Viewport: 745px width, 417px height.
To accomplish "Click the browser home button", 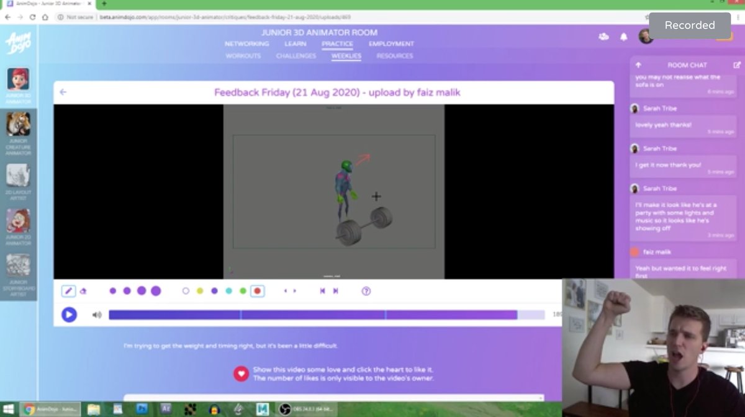I will [45, 17].
